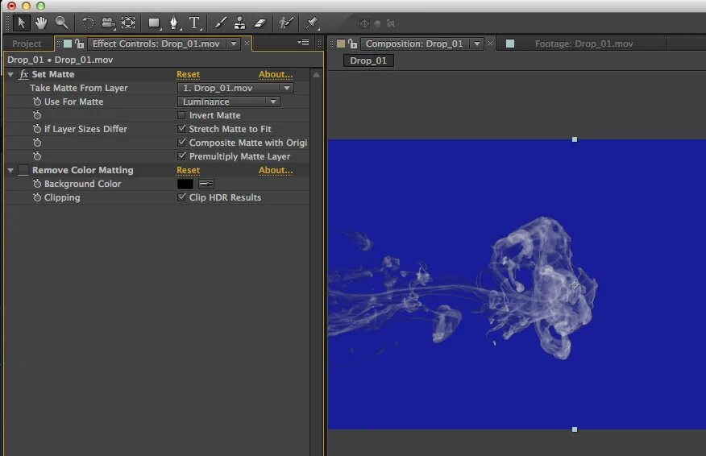Disable Clip HDR Results checkbox
The height and width of the screenshot is (456, 706).
tap(181, 197)
